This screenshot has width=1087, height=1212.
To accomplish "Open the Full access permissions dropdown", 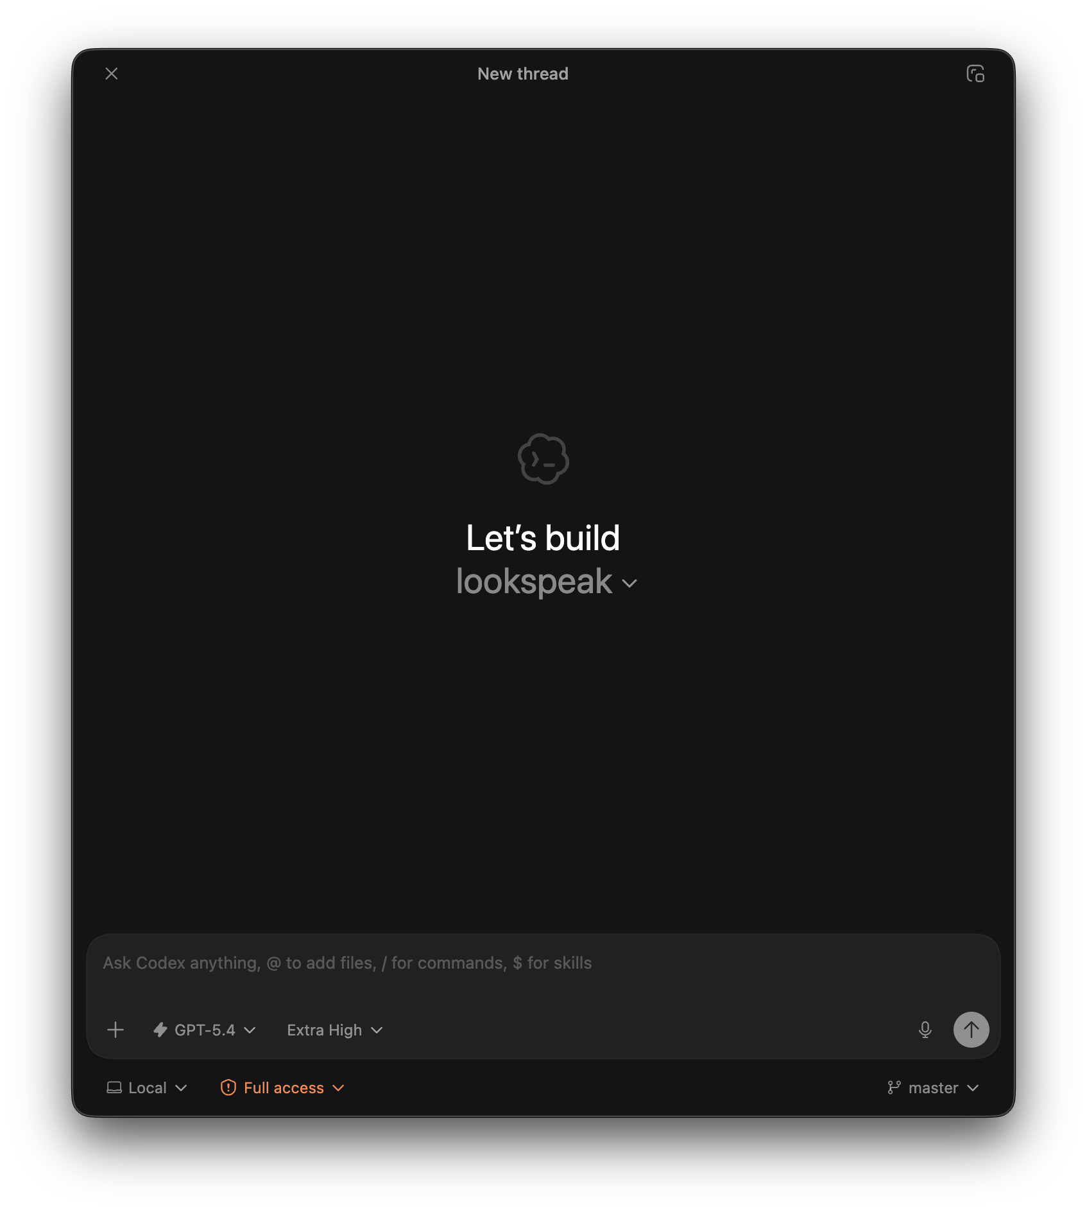I will (283, 1087).
